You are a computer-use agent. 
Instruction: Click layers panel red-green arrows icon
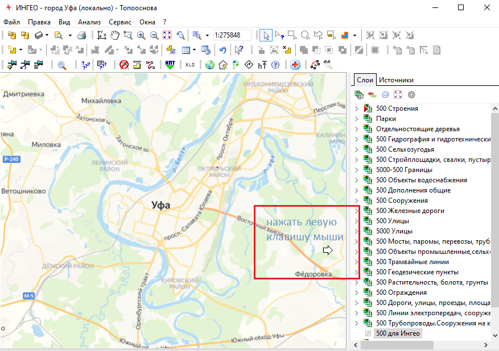pos(372,95)
